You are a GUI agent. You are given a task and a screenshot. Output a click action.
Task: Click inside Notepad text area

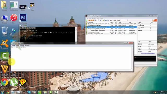tap(71, 58)
